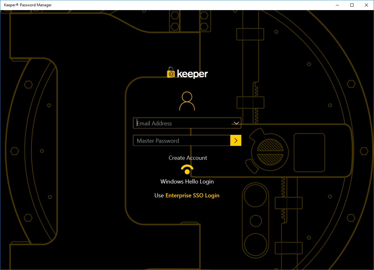Click the Keeper padlock logo
Viewport: 374px width, 270px height.
click(171, 73)
